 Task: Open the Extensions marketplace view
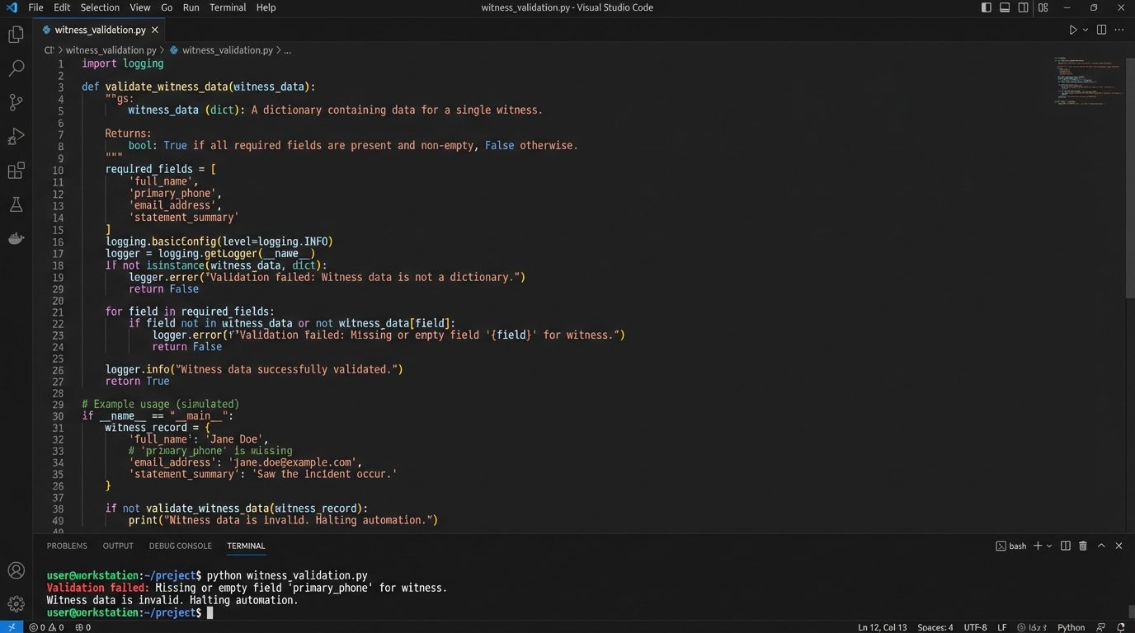pyautogui.click(x=16, y=171)
